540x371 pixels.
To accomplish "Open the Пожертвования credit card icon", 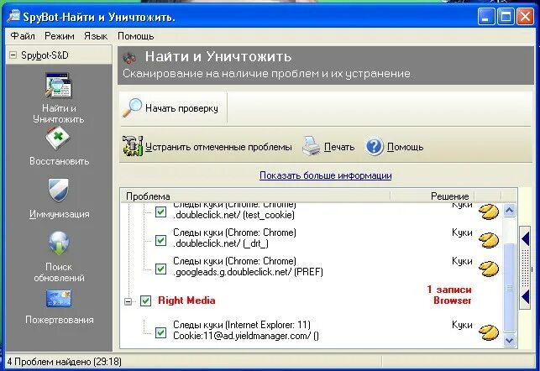I will pyautogui.click(x=59, y=298).
